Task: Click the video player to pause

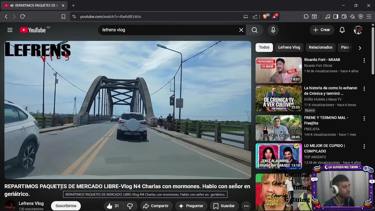Action: coord(128,110)
